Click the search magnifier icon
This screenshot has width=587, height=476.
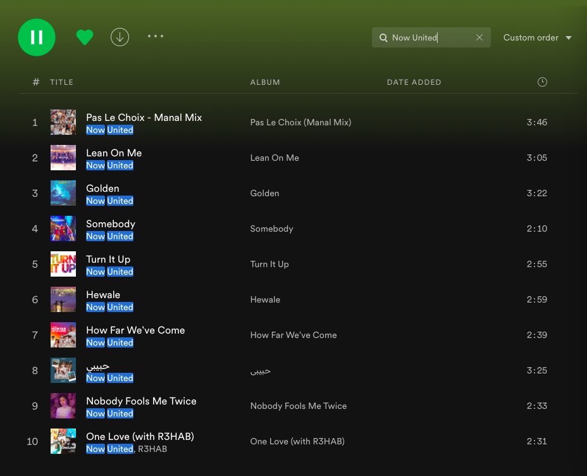click(x=383, y=38)
